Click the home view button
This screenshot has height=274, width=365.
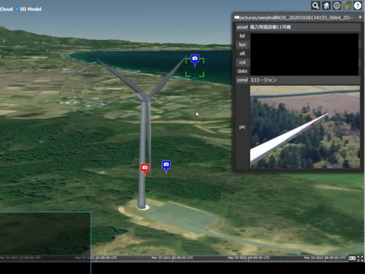click(x=326, y=5)
